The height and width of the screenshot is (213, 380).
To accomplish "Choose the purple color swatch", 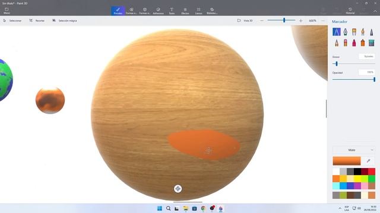I will tap(357, 186).
